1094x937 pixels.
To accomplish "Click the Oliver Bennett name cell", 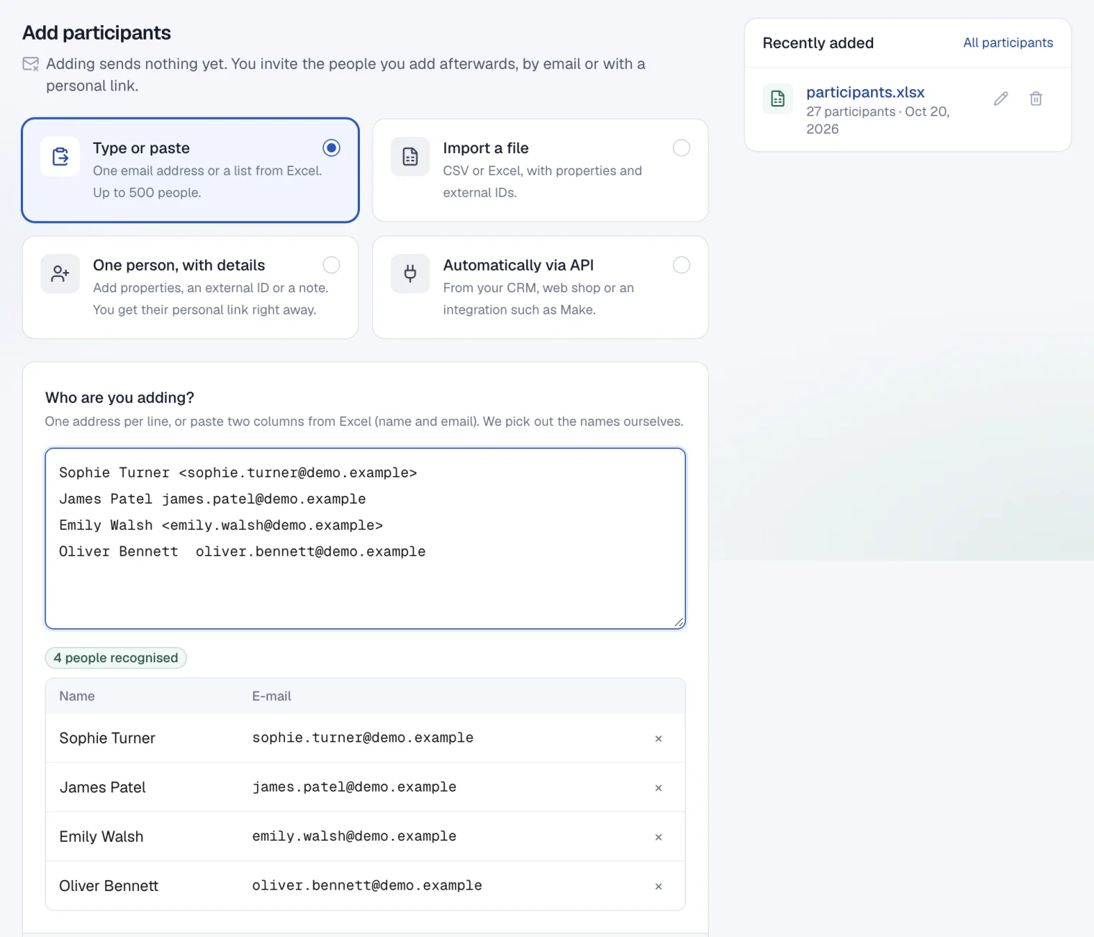I will (x=109, y=886).
